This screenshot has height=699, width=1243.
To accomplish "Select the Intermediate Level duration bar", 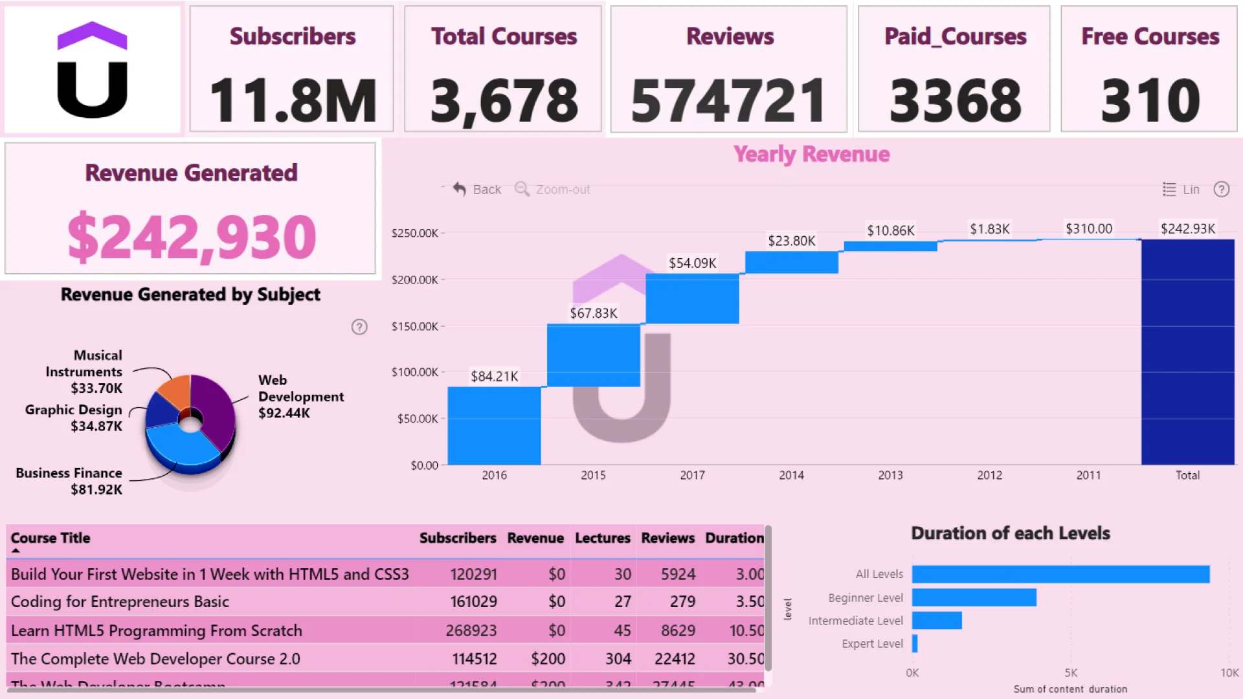I will click(x=937, y=620).
